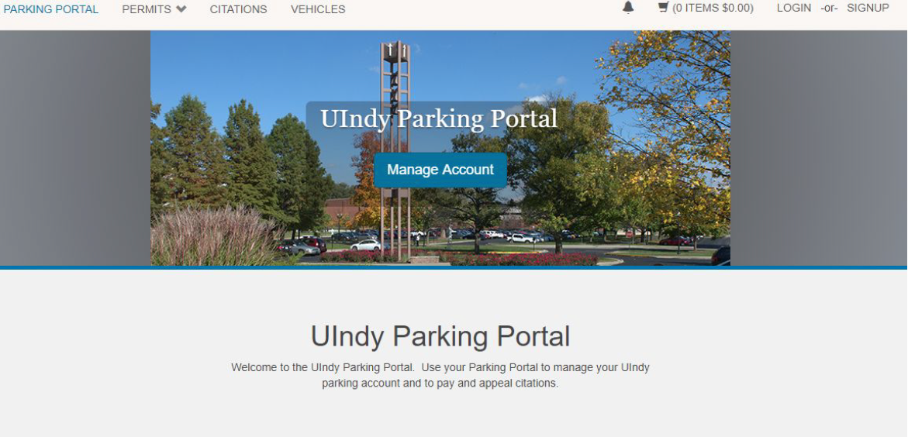
Task: Click the welcome paragraph text
Action: tap(440, 375)
